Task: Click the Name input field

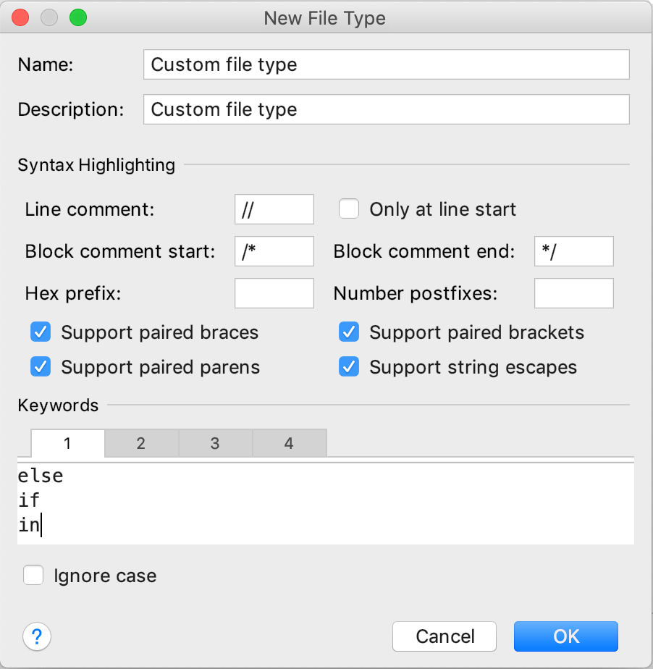Action: pyautogui.click(x=387, y=64)
